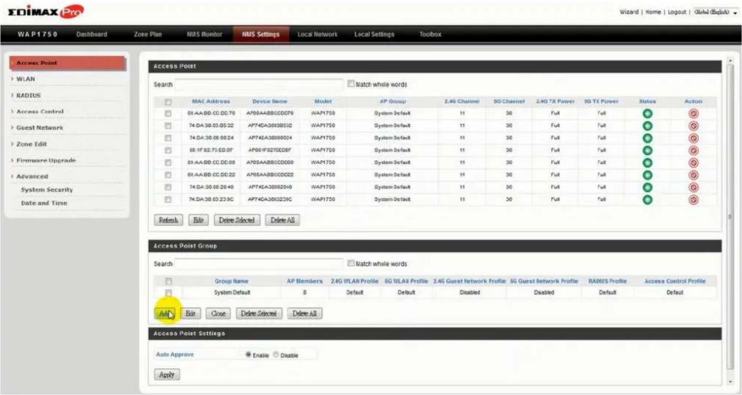Image resolution: width=742 pixels, height=395 pixels.
Task: Click status icon for device AP74DA38038532
Action: [647, 126]
